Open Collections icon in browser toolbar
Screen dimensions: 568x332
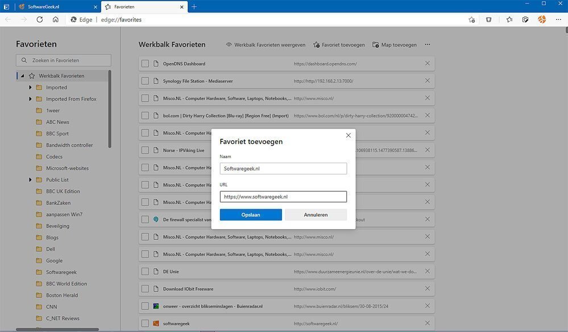click(x=525, y=19)
